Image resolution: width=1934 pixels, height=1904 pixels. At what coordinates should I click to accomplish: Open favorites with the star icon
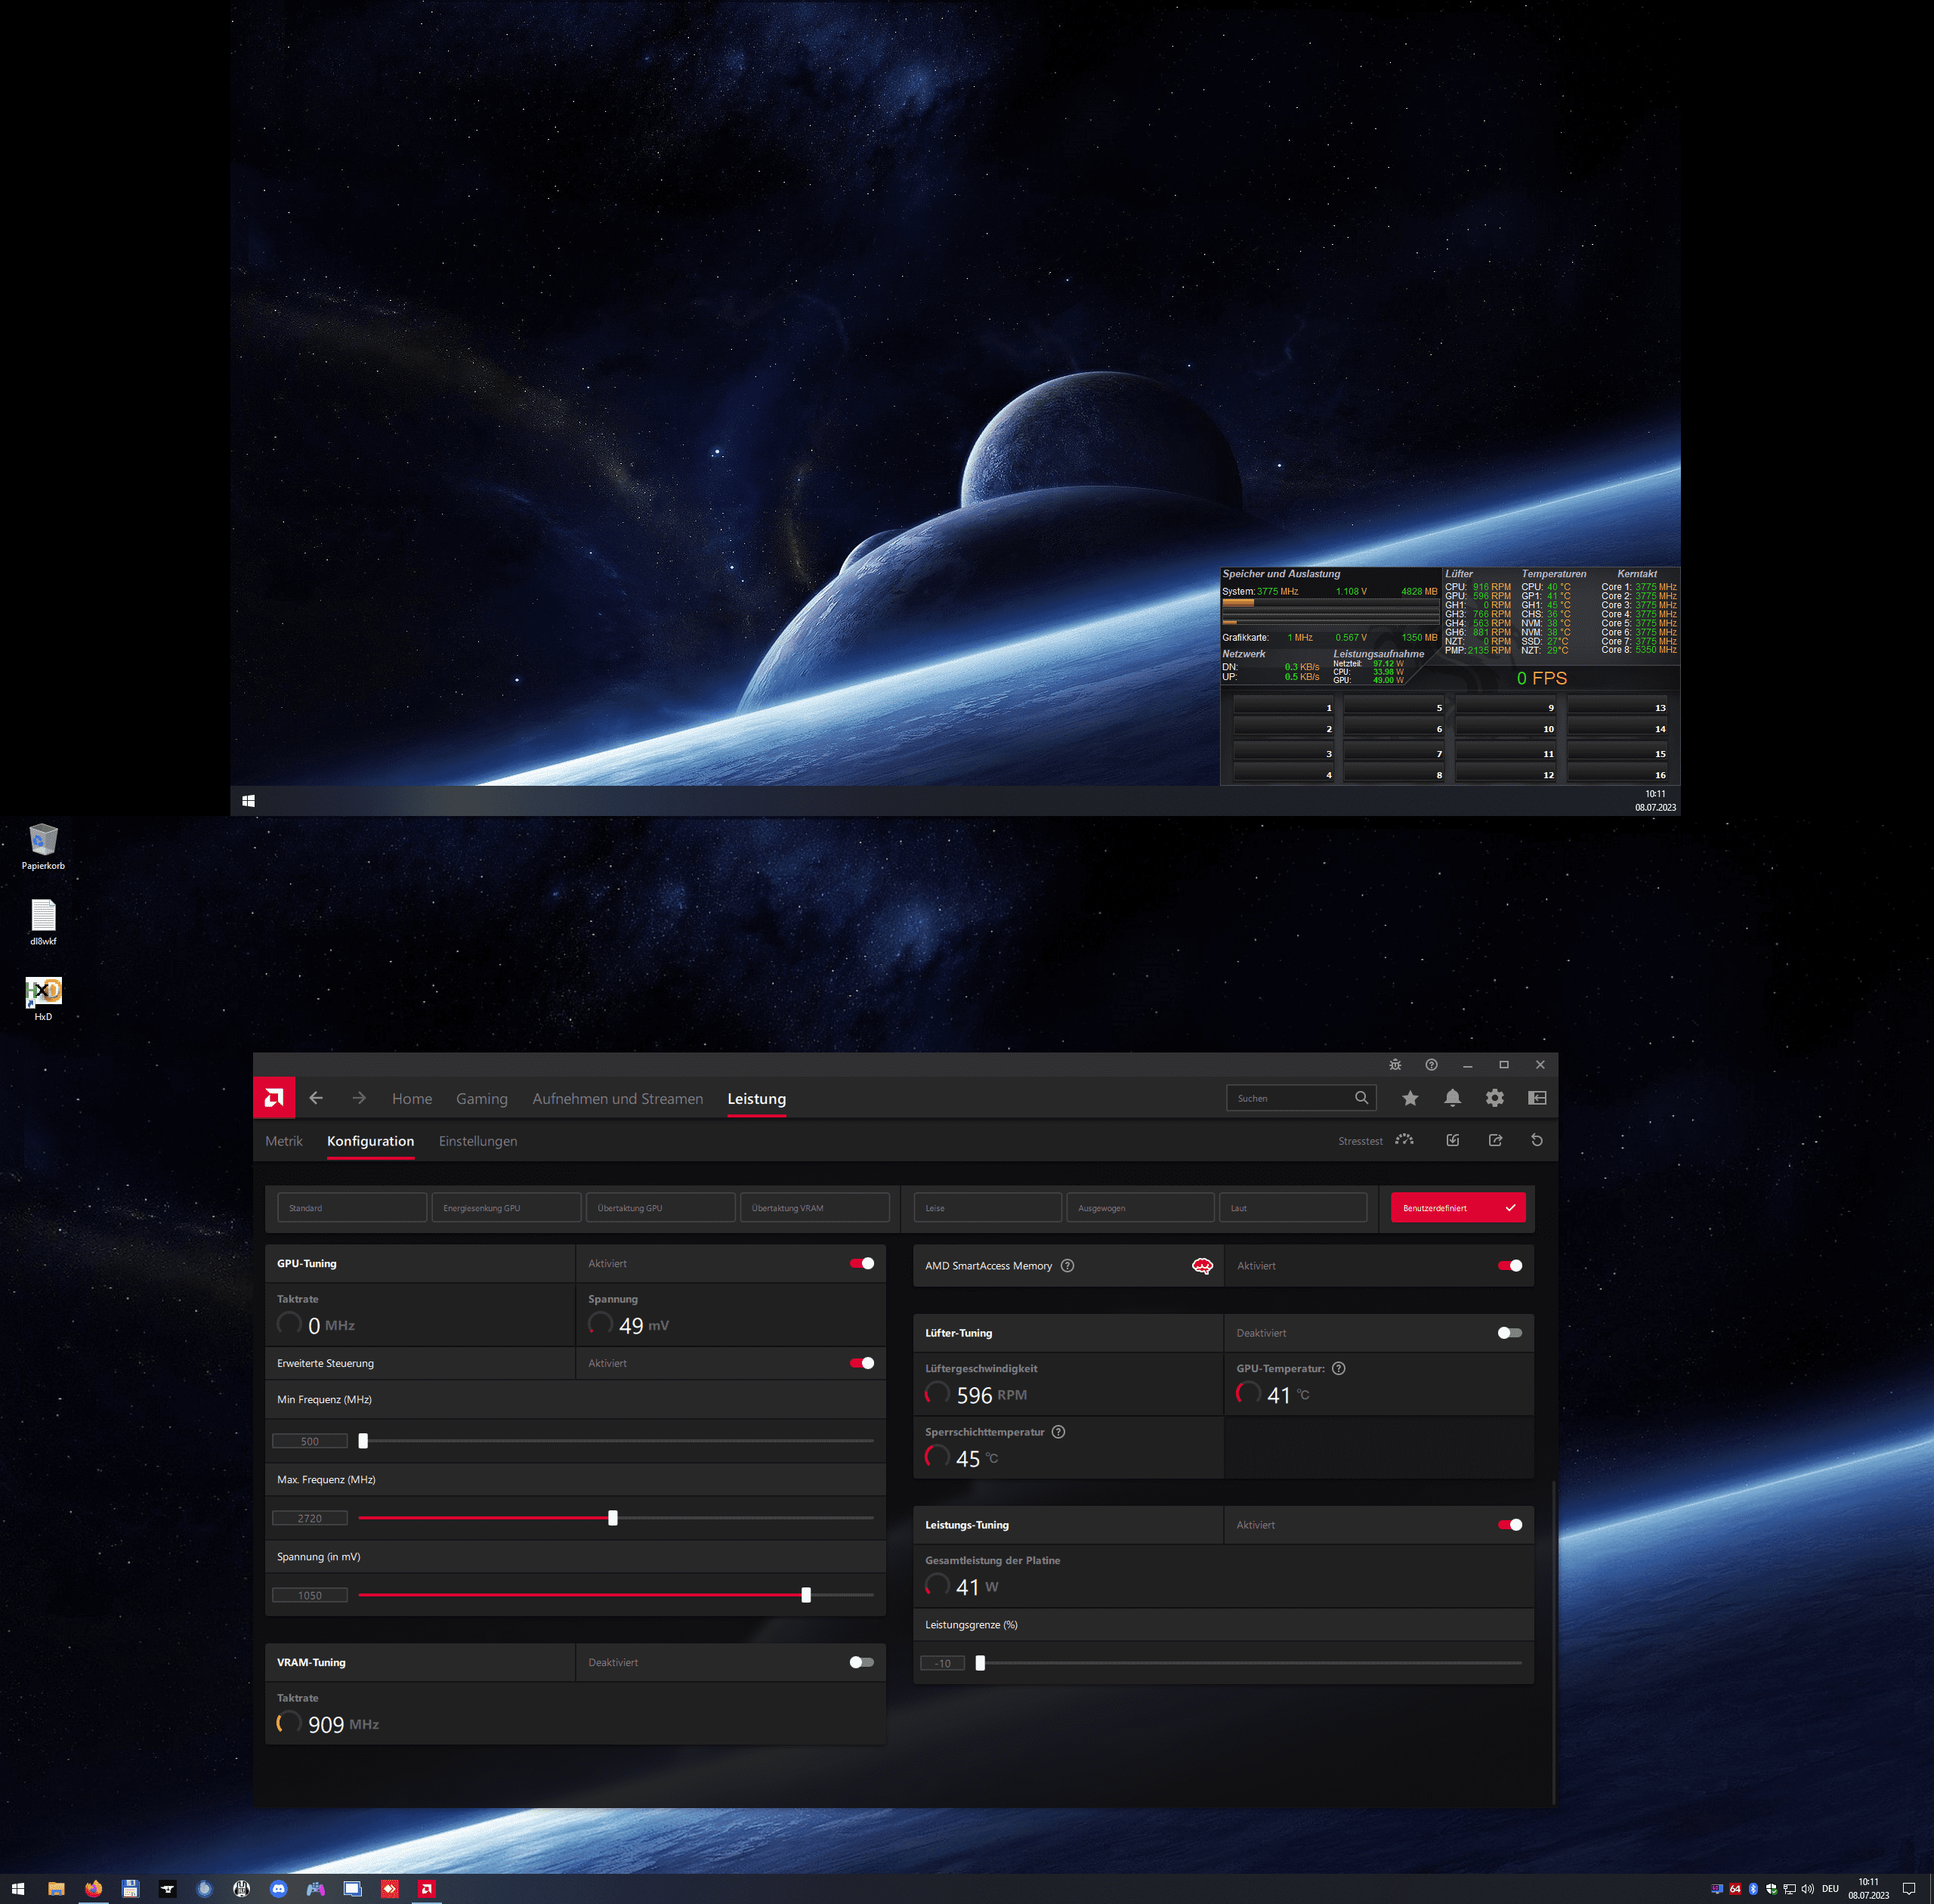[x=1410, y=1098]
